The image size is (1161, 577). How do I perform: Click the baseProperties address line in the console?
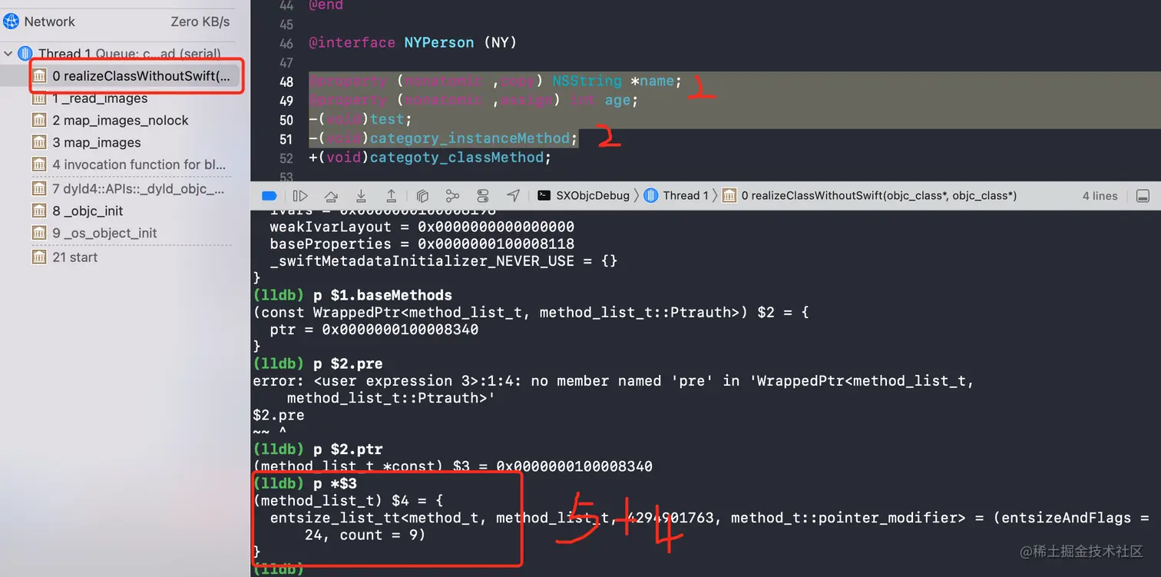422,244
